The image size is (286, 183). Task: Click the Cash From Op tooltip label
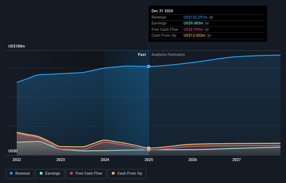164,36
